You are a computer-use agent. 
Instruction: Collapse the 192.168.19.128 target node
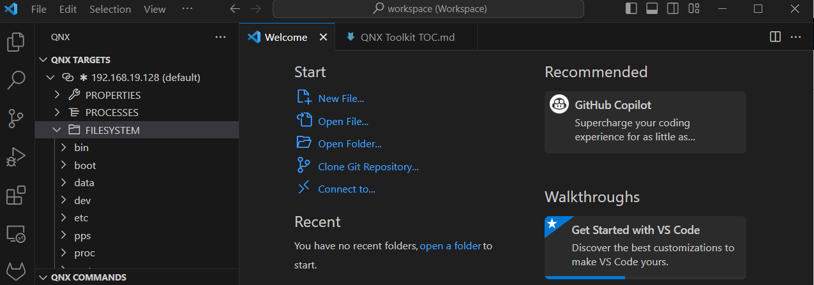pyautogui.click(x=50, y=77)
